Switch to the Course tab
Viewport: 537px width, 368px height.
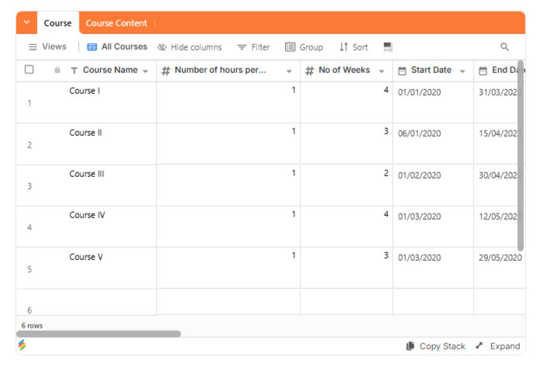point(58,23)
